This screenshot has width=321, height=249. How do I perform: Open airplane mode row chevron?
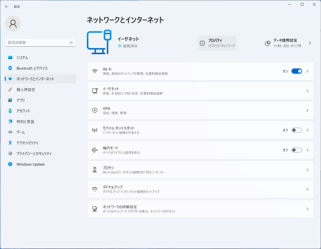point(308,150)
